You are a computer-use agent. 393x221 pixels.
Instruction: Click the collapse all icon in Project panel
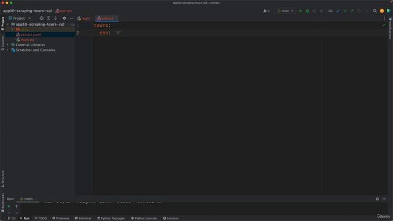click(x=55, y=18)
